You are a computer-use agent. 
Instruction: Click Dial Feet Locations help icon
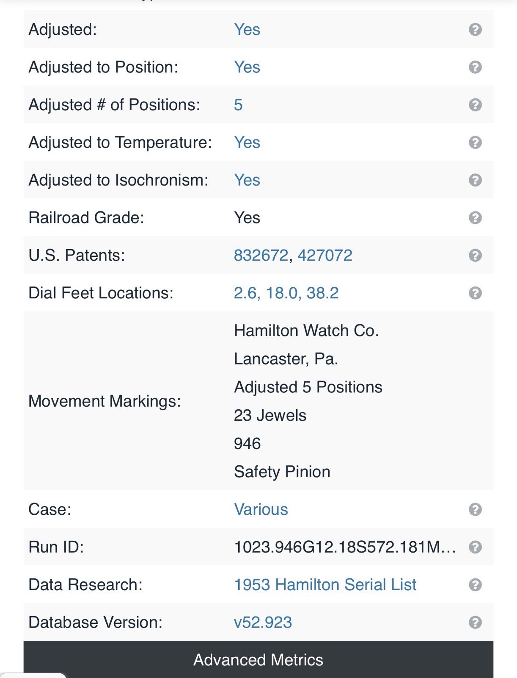(475, 293)
